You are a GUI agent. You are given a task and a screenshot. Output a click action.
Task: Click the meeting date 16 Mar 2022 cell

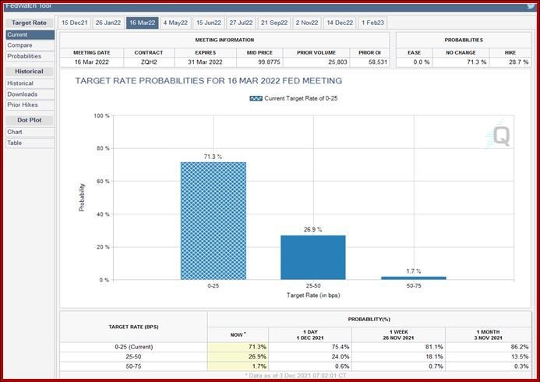pos(92,62)
